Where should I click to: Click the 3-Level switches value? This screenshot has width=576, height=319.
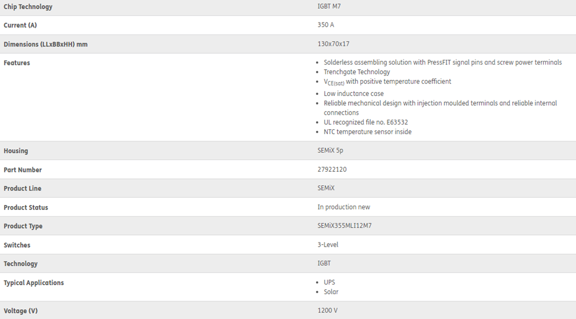pyautogui.click(x=328, y=245)
